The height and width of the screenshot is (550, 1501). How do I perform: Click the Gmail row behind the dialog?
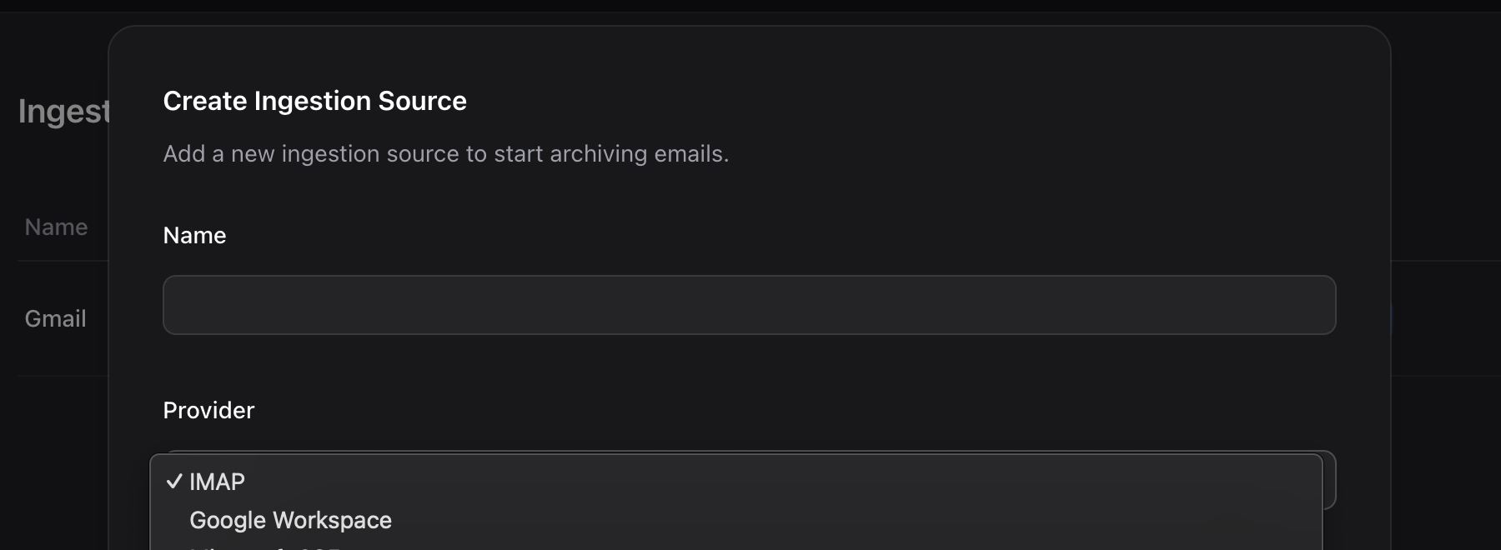pyautogui.click(x=55, y=318)
